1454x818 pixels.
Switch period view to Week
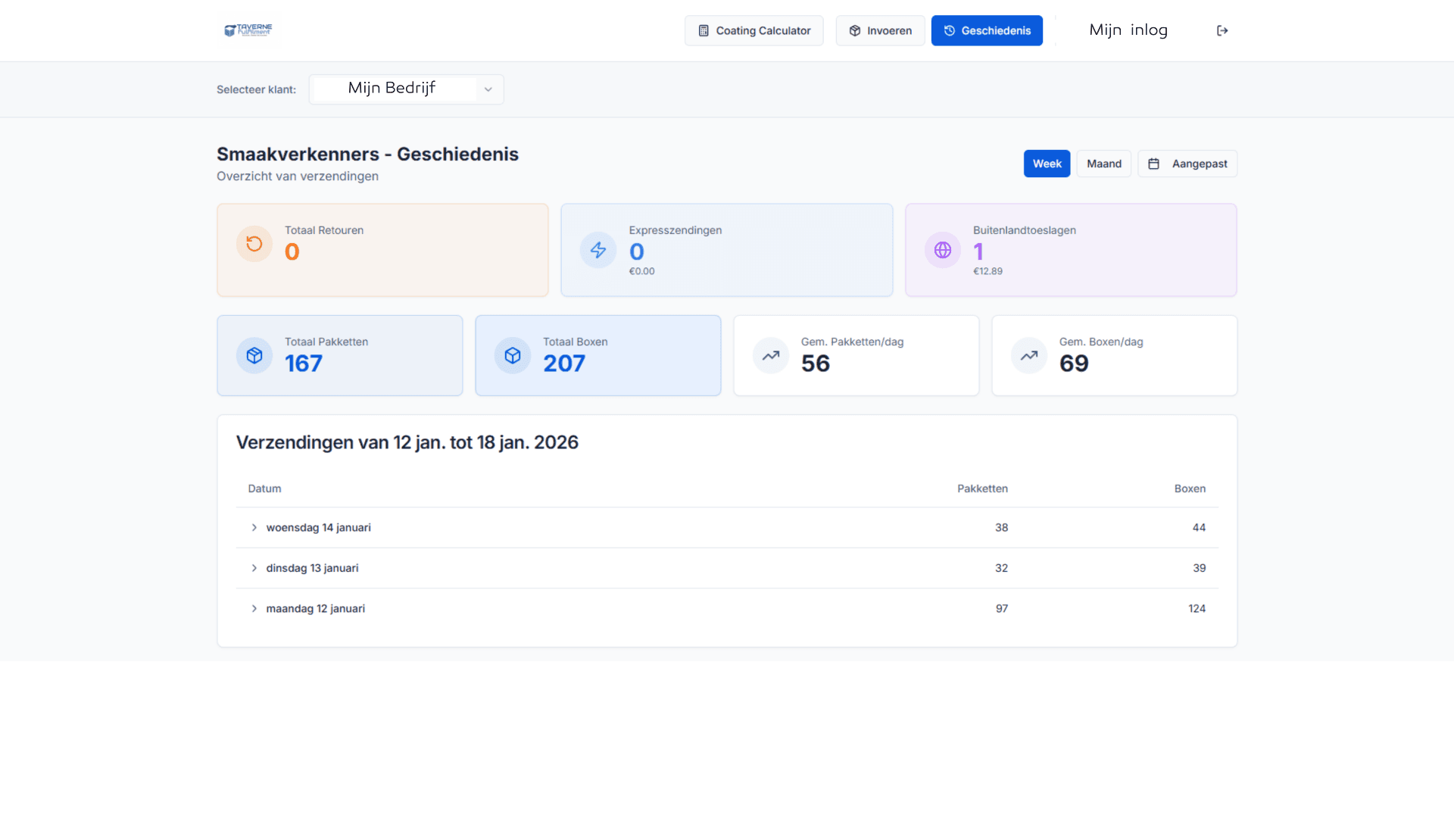coord(1047,164)
